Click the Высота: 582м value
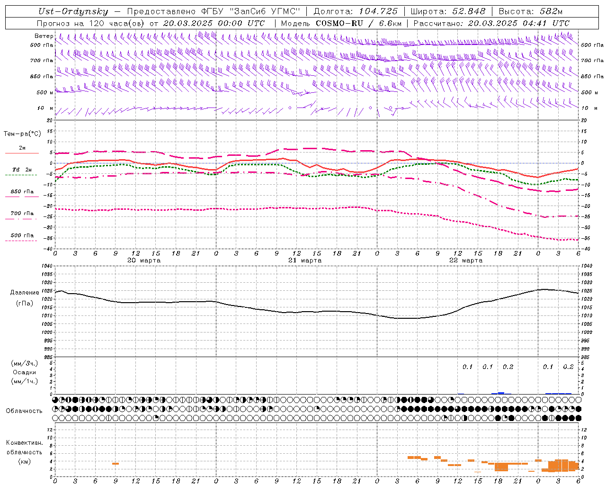The image size is (606, 485). [531, 11]
